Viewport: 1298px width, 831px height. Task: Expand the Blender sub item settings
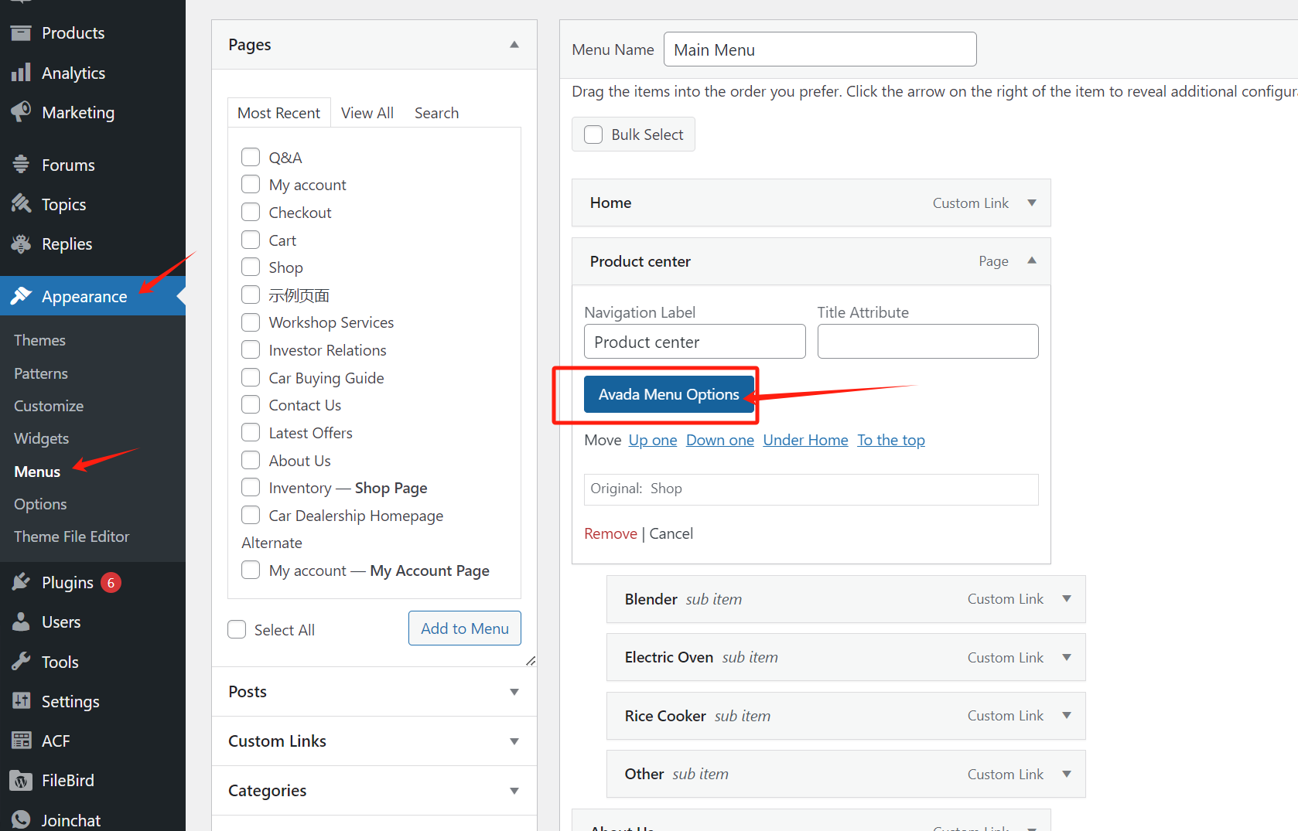[1066, 599]
